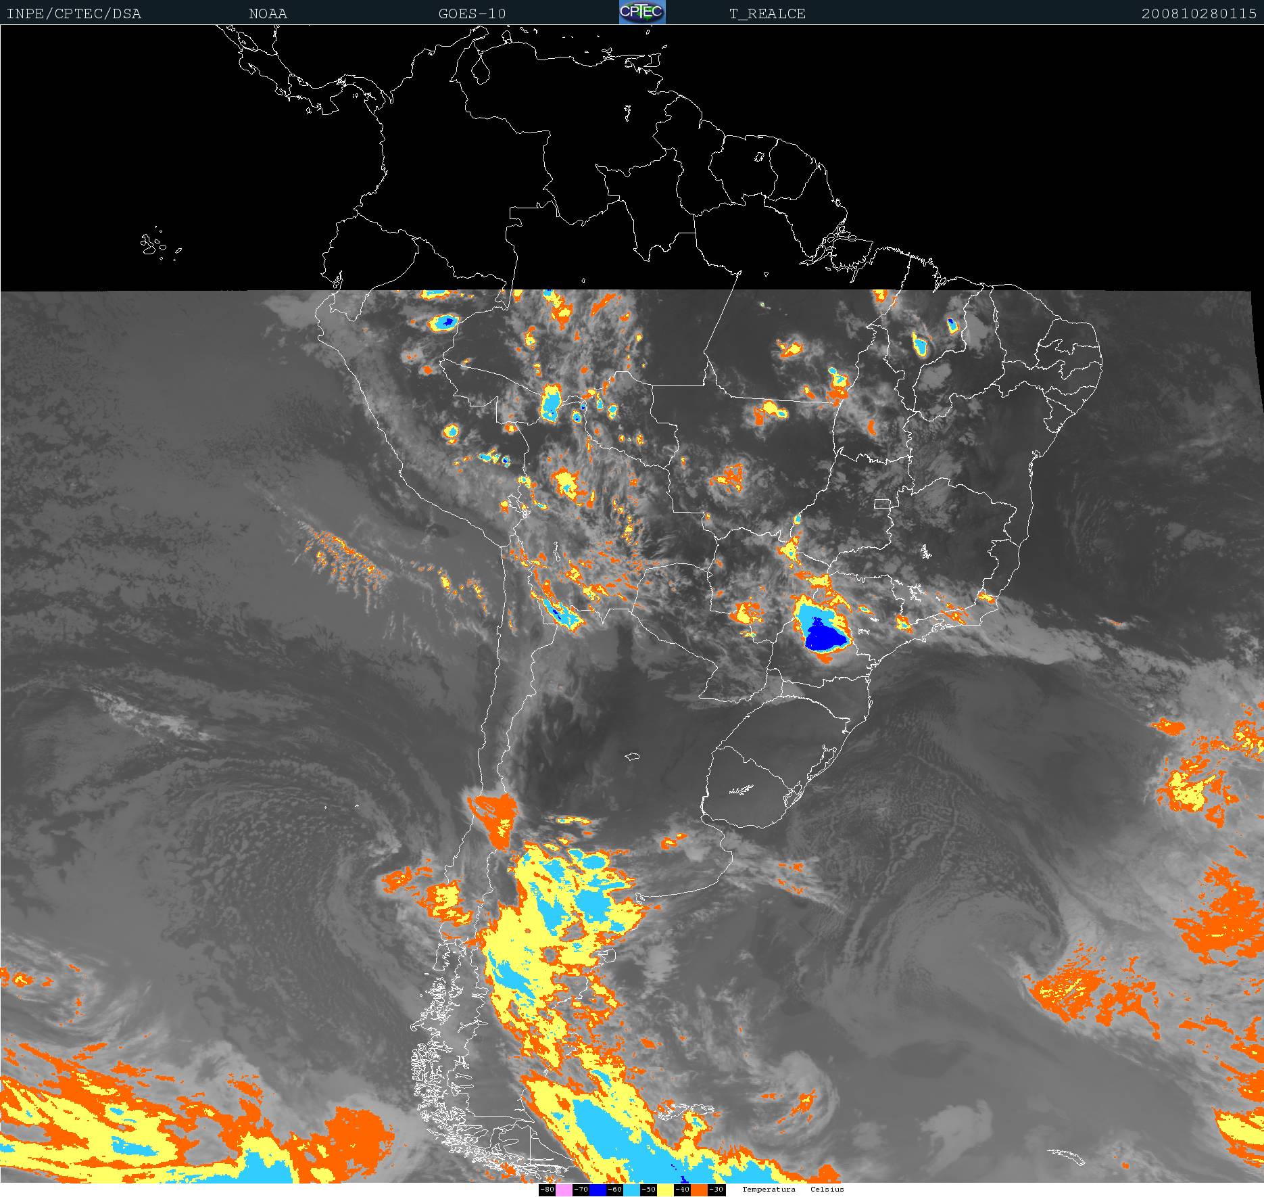
Task: Click the "INPE/CPTEC/DSA" header text
Action: coord(74,14)
